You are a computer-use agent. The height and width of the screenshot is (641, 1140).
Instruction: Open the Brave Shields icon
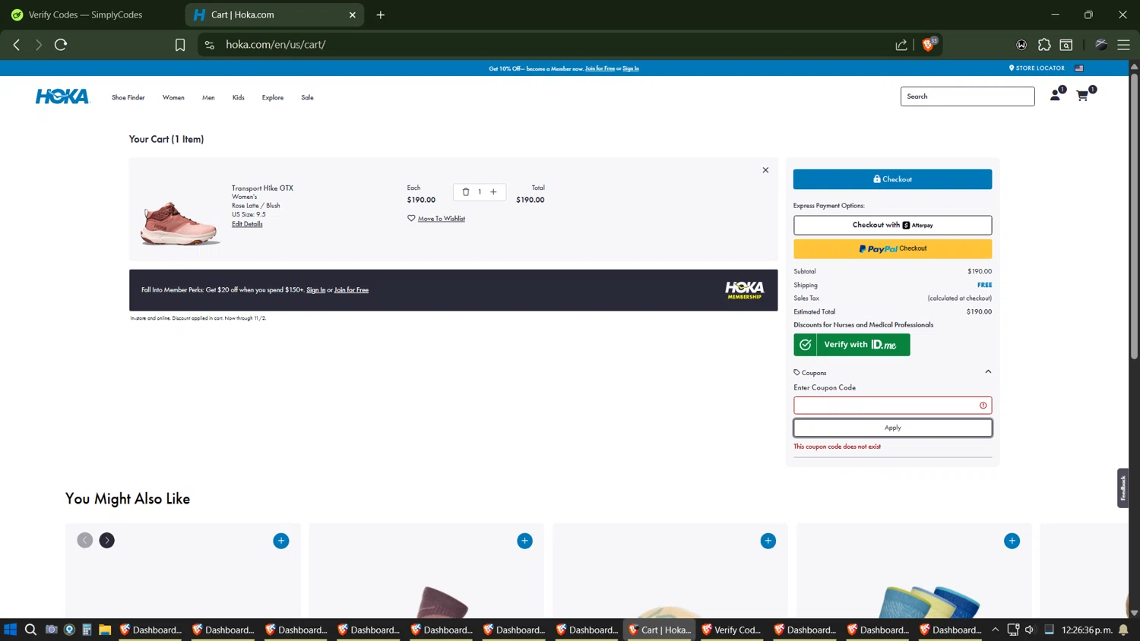(928, 45)
